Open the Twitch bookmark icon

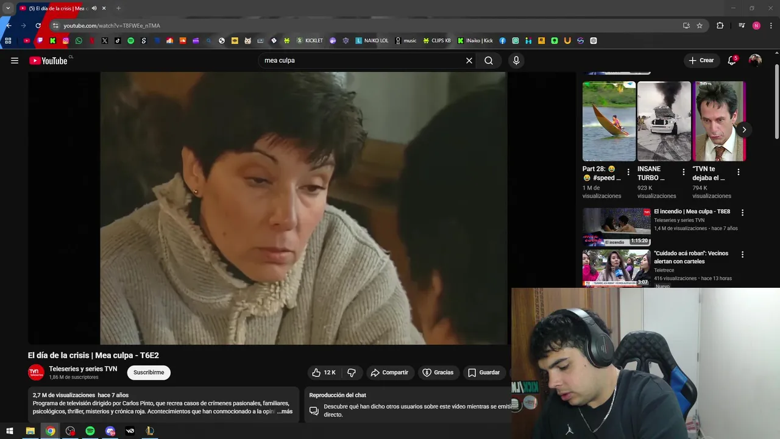click(x=40, y=41)
